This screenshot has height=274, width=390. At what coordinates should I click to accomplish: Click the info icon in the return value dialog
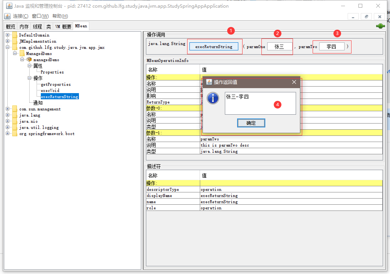(x=213, y=98)
